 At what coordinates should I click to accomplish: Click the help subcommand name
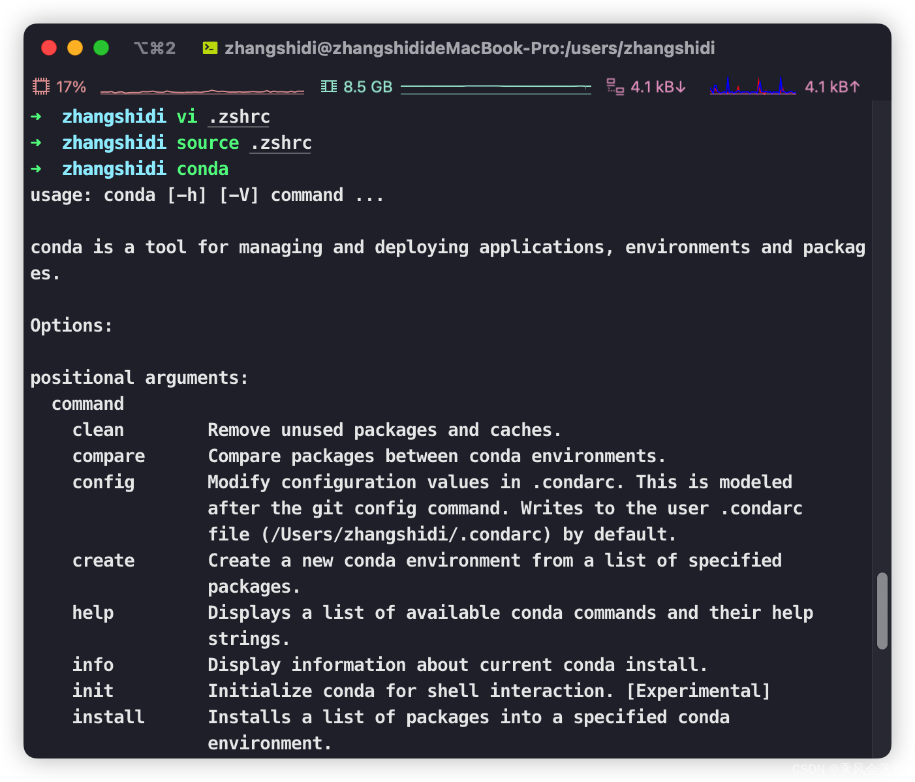point(93,613)
